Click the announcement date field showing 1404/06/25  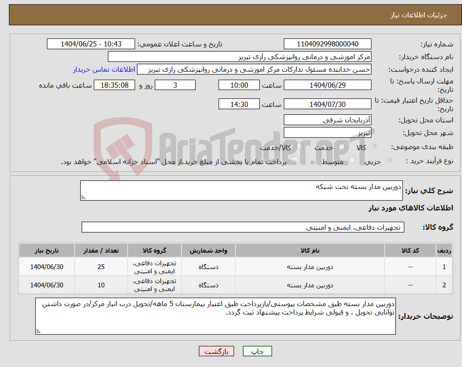[x=91, y=44]
